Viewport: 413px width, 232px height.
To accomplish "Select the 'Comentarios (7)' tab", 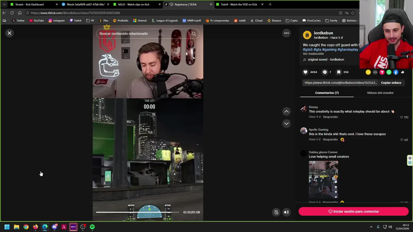I will 327,93.
